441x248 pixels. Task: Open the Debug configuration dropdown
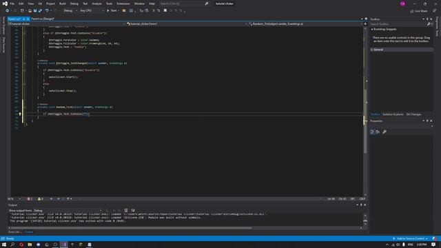(70, 11)
